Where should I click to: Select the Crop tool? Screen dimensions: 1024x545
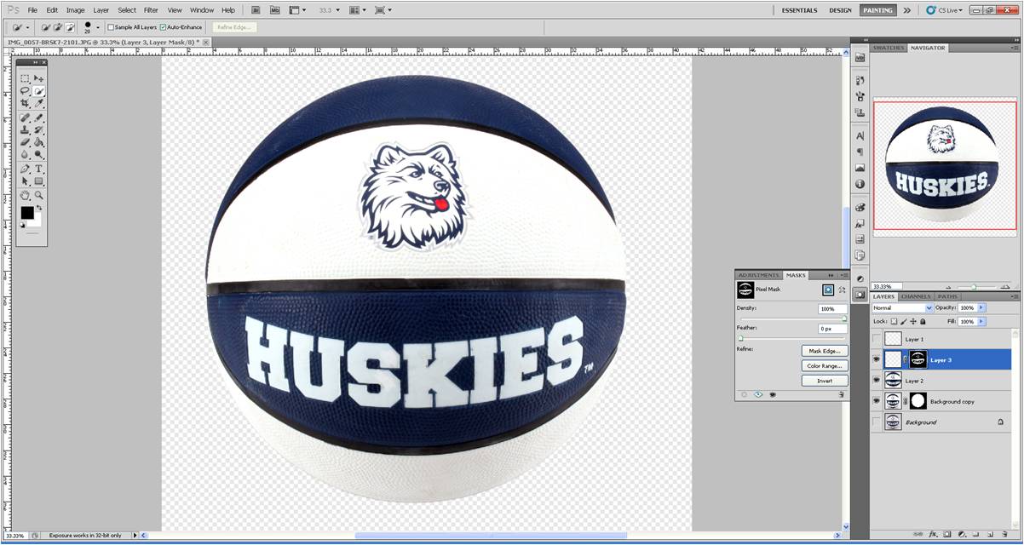click(x=25, y=103)
